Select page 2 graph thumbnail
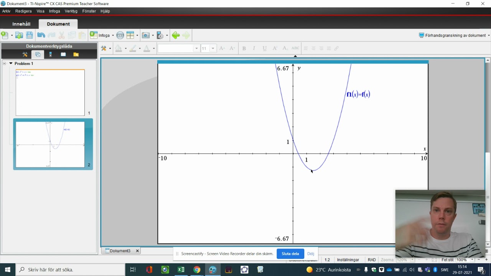491x276 pixels. [50, 145]
